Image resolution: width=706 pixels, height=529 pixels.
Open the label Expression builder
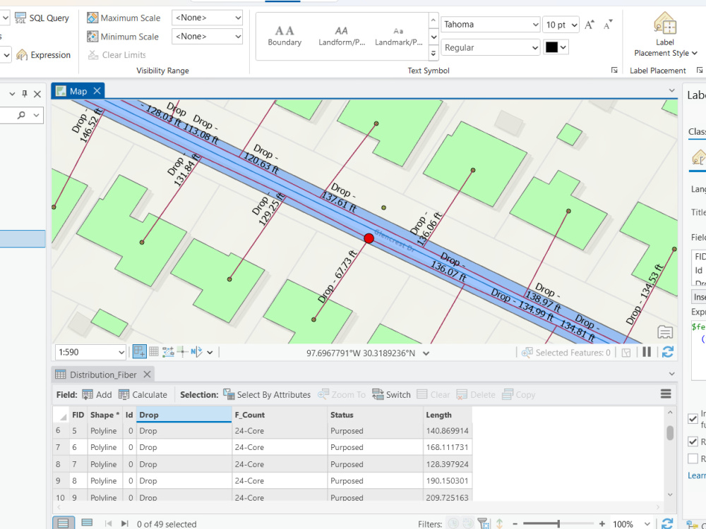[x=43, y=55]
